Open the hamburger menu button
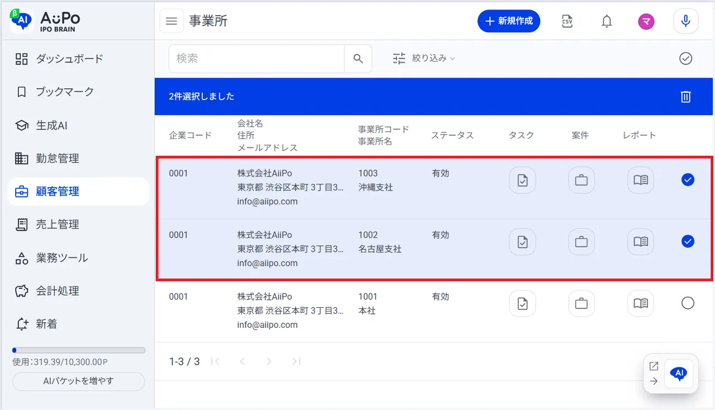This screenshot has width=715, height=410. click(x=171, y=21)
